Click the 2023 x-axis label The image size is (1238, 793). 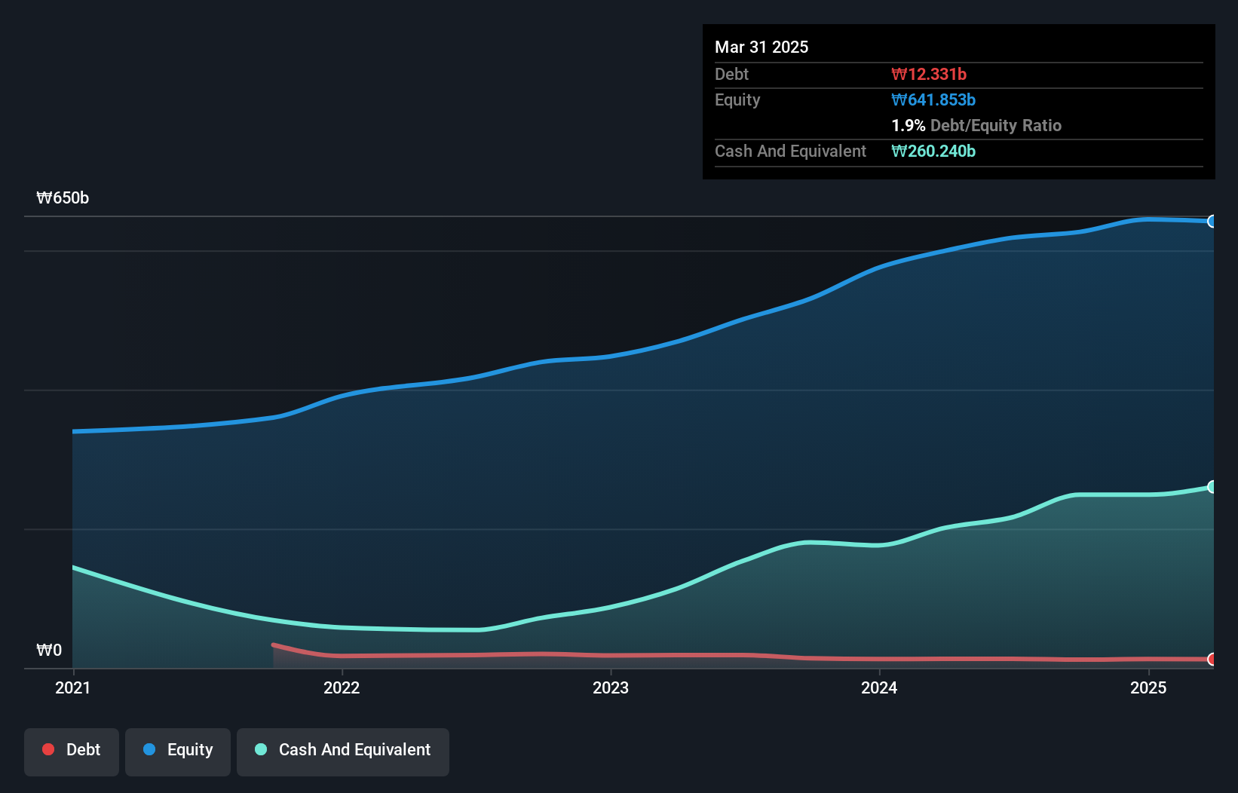611,687
